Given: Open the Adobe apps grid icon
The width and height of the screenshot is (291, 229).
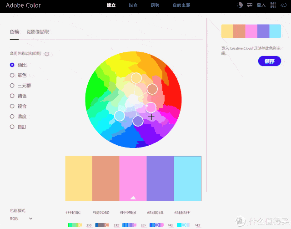Looking at the screenshot, I should click(273, 5).
